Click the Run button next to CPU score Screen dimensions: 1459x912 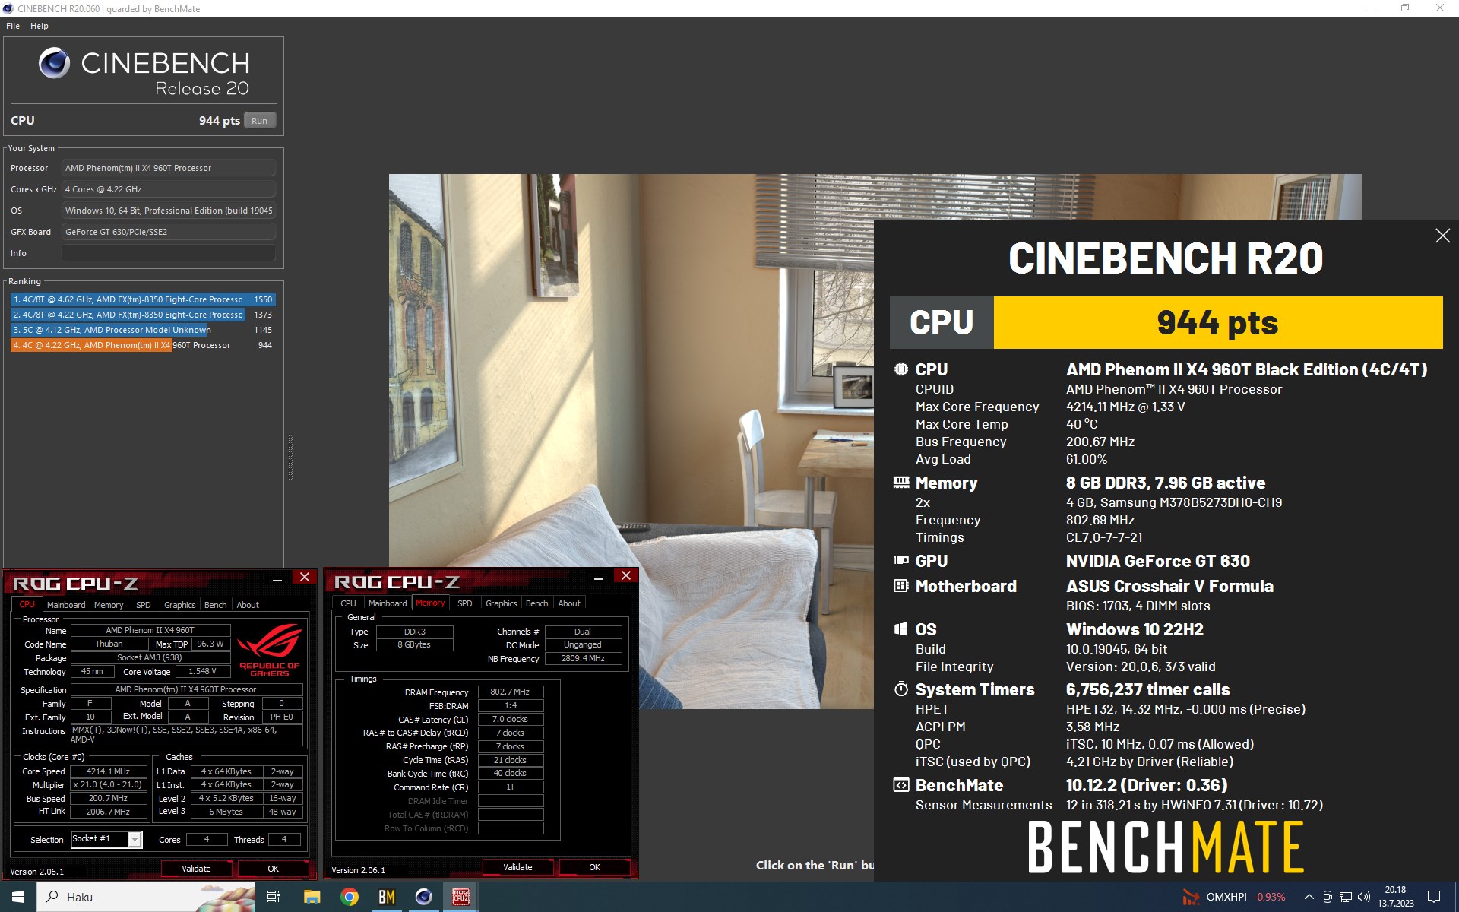259,121
